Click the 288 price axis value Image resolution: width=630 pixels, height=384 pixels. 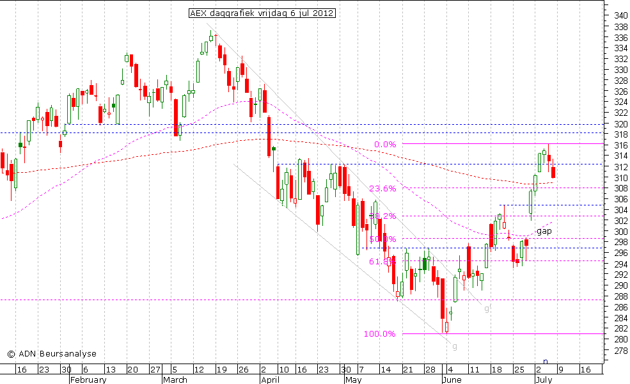coord(621,296)
